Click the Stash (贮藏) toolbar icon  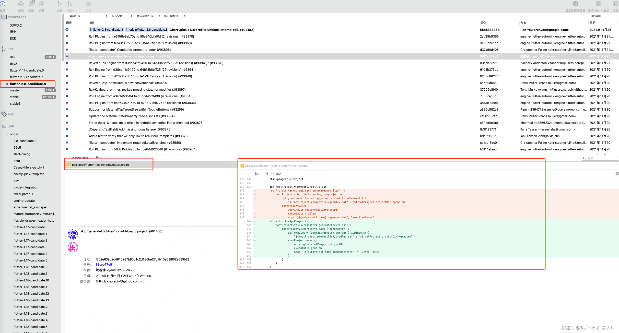click(x=88, y=4)
